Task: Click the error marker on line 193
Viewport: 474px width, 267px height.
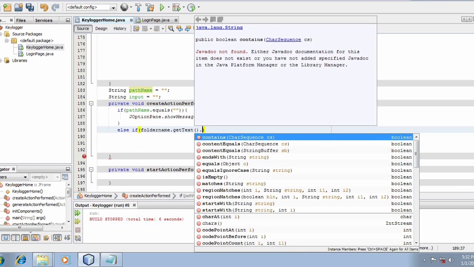Action: [x=84, y=156]
